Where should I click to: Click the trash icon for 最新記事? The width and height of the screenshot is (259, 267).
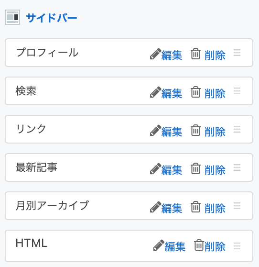[195, 168]
